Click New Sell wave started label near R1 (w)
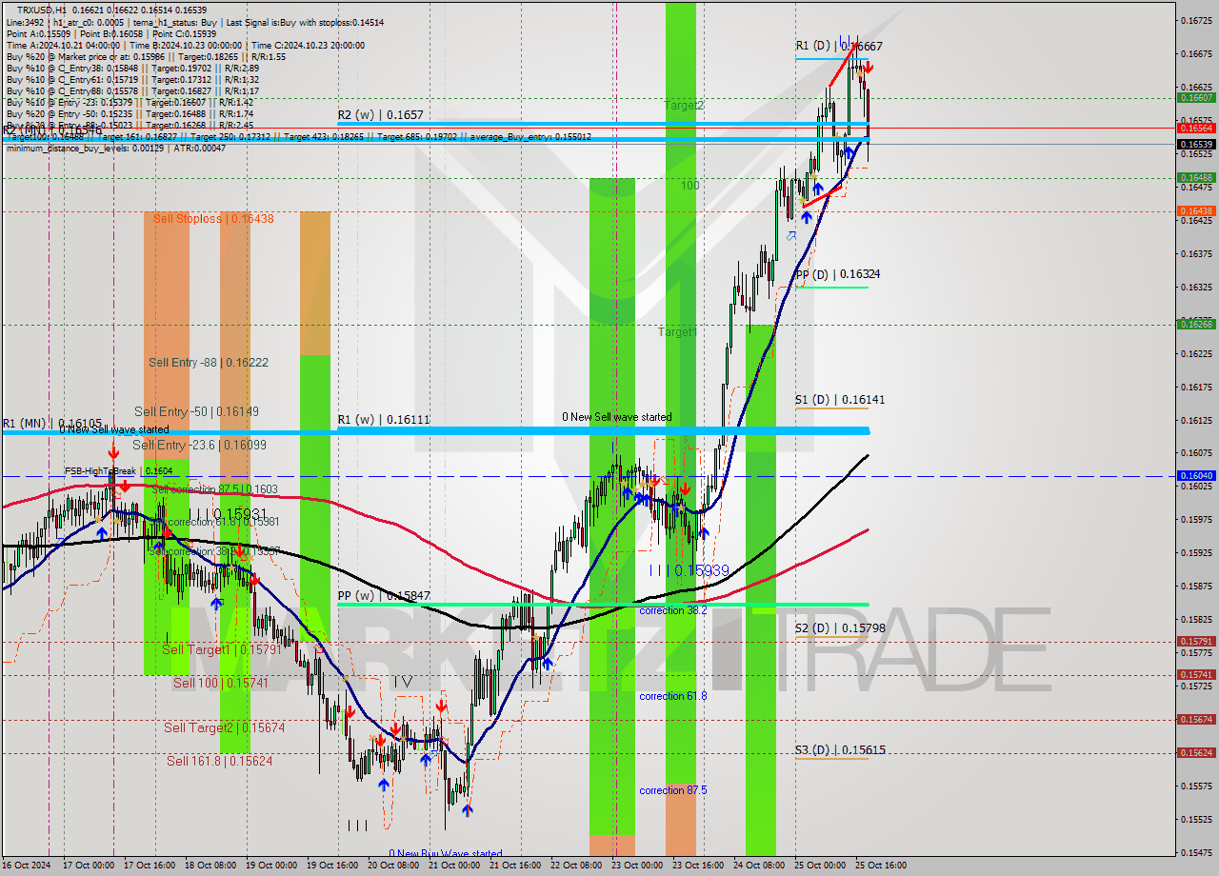Image resolution: width=1219 pixels, height=876 pixels. click(x=616, y=417)
